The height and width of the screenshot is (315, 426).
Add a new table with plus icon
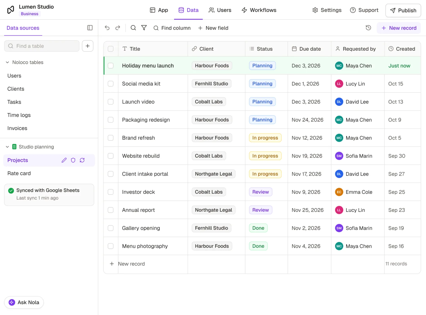pos(88,46)
